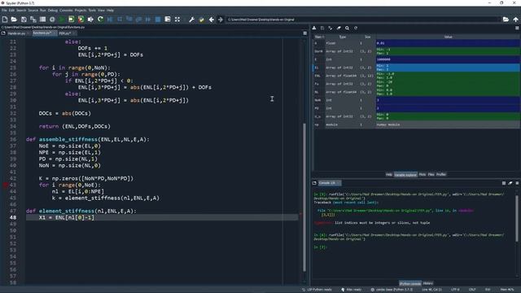Change to the parent directory
This screenshot has width=521, height=293.
515,20
